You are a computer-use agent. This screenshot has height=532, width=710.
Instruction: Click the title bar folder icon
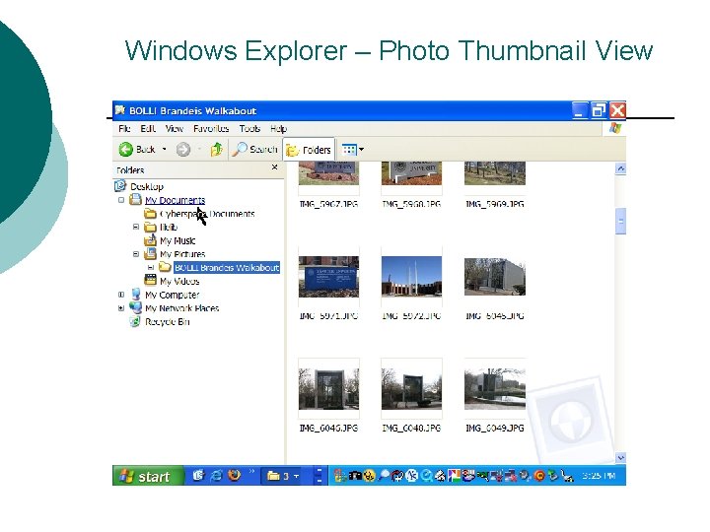[x=120, y=110]
